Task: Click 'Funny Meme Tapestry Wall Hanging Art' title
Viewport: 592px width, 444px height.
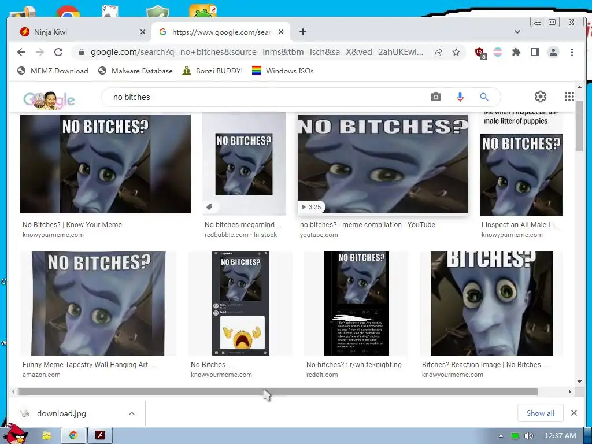Action: [88, 365]
